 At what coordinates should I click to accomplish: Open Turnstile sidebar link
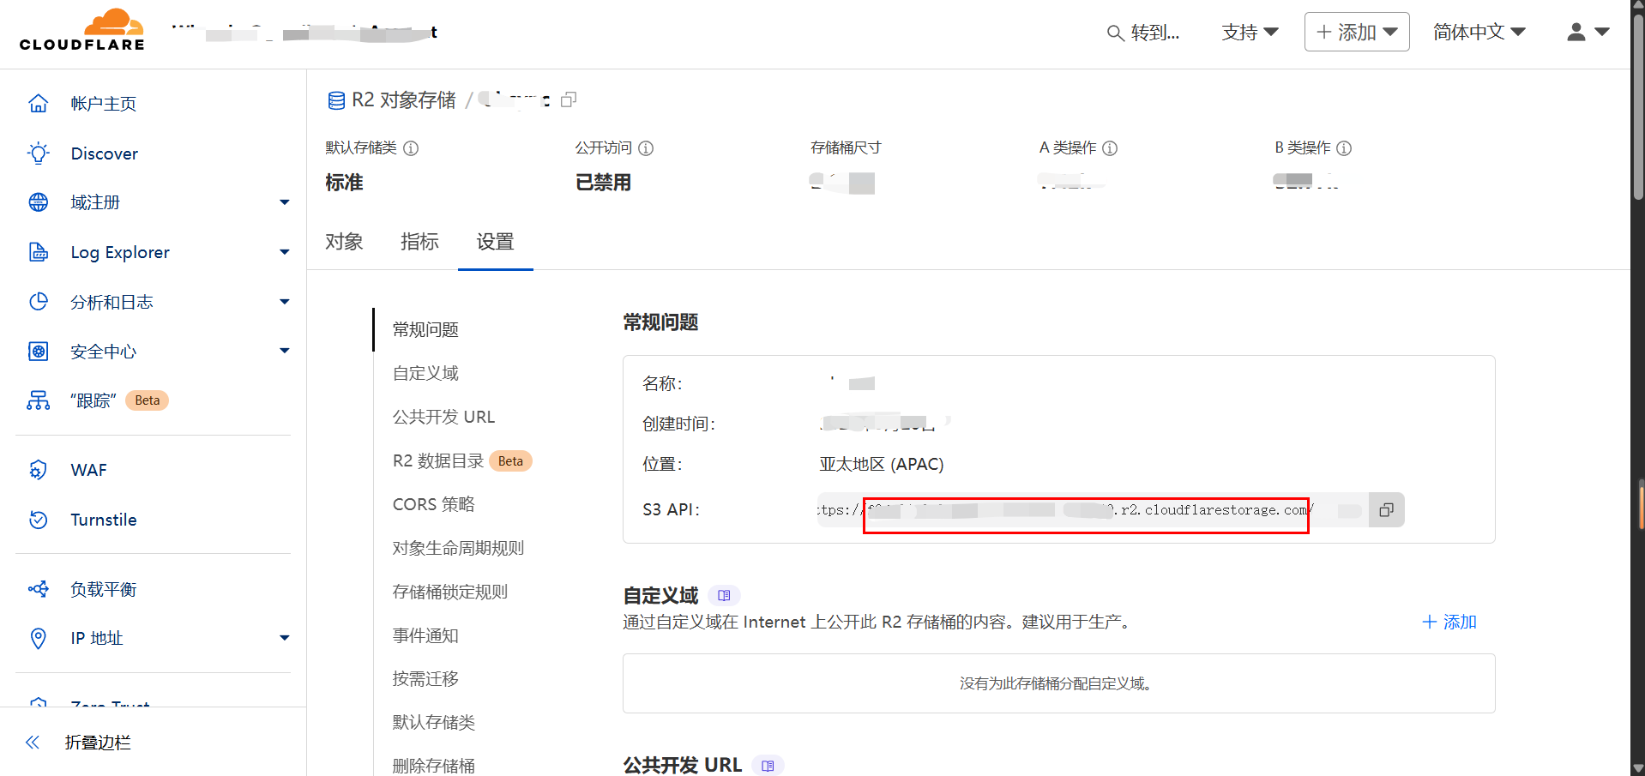(104, 520)
